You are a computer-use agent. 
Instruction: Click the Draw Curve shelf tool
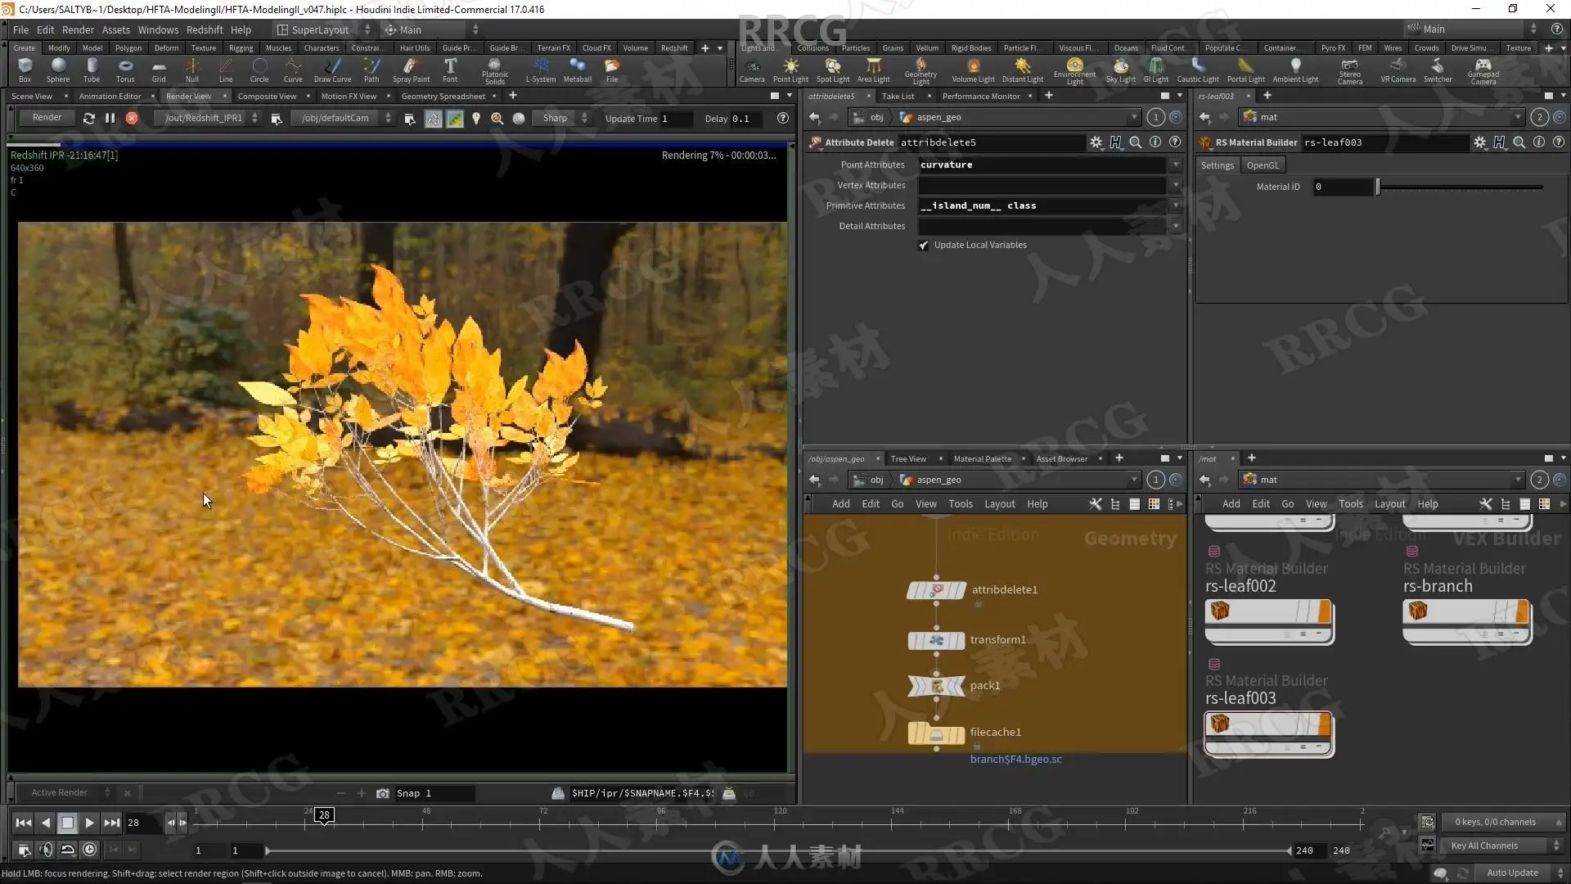[332, 70]
